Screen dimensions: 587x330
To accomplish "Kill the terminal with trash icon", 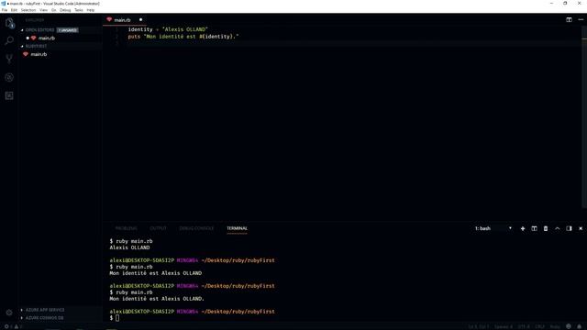I will [546, 228].
